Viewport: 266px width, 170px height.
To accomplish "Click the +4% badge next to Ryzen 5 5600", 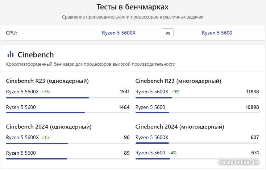I will click(172, 153).
